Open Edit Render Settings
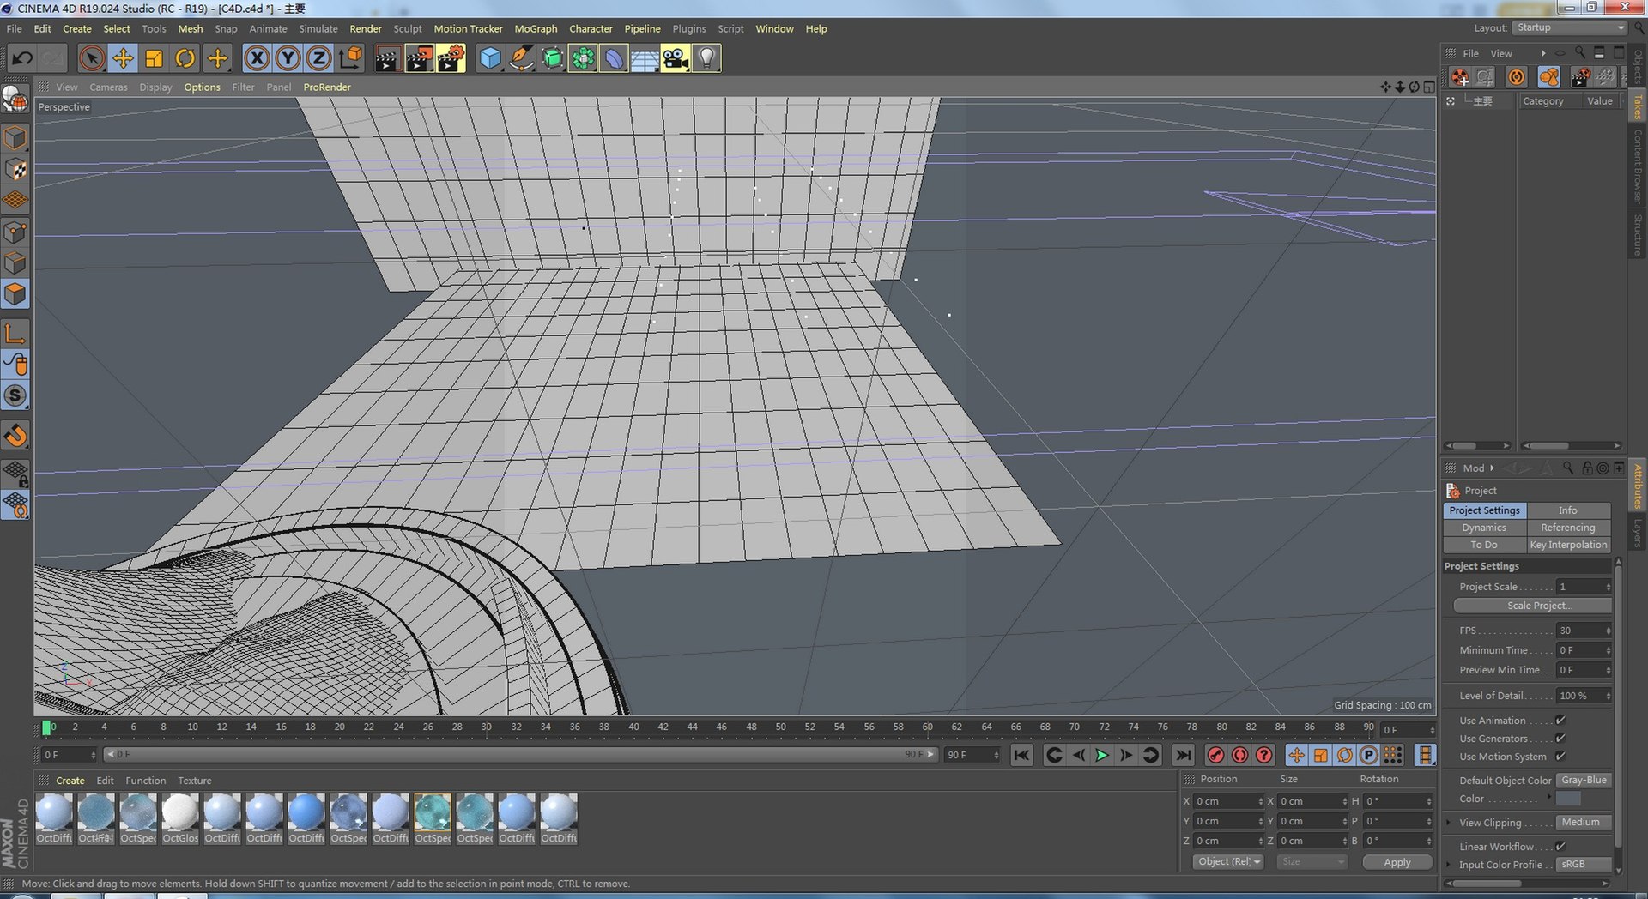Viewport: 1648px width, 899px height. pos(451,58)
